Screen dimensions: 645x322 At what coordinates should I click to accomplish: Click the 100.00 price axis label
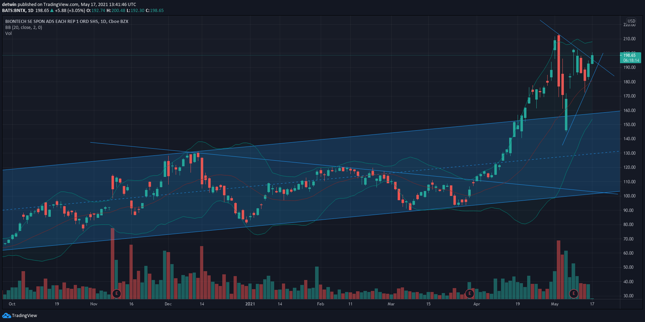[629, 196]
